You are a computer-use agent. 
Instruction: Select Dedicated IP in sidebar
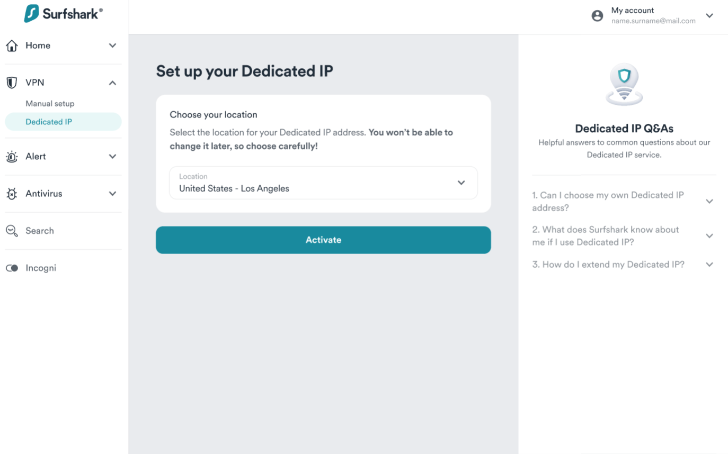pos(49,122)
